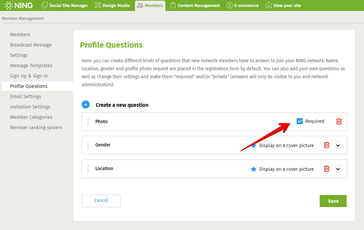
Task: Click the NING logo icon
Action: [9, 5]
